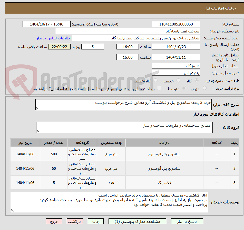Click the page title 'جزئیات اطلاعات نیاز'
Screen dimensions: 244x230
(x=220, y=8)
